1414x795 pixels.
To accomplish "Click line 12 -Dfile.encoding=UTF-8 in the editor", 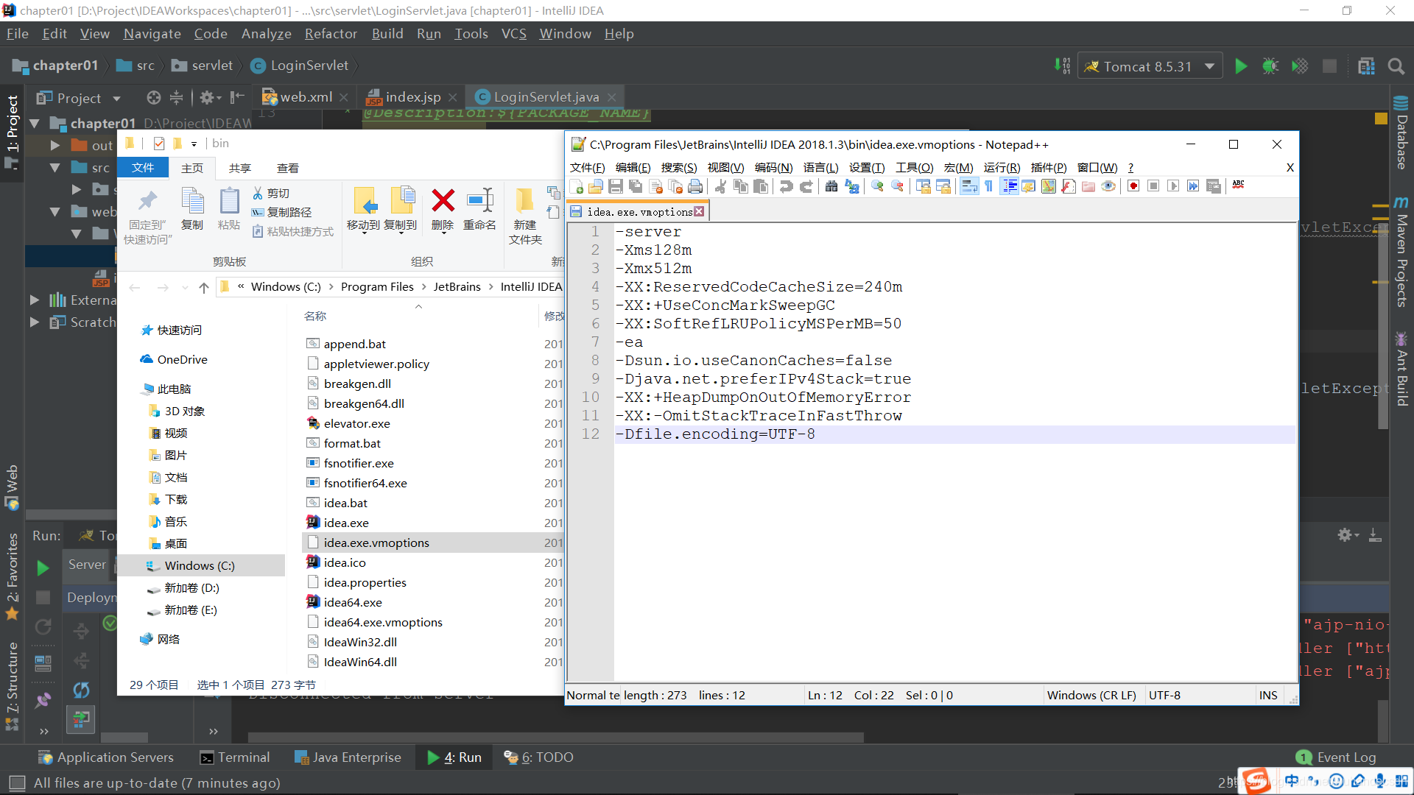I will [954, 434].
